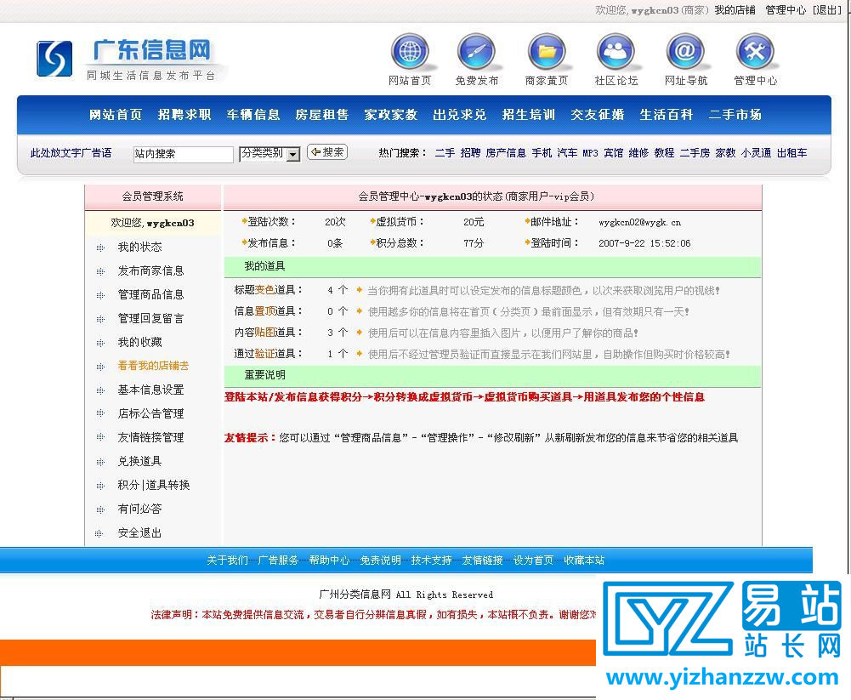Open the 帮助中心 footer link
The height and width of the screenshot is (700, 851).
(x=330, y=560)
